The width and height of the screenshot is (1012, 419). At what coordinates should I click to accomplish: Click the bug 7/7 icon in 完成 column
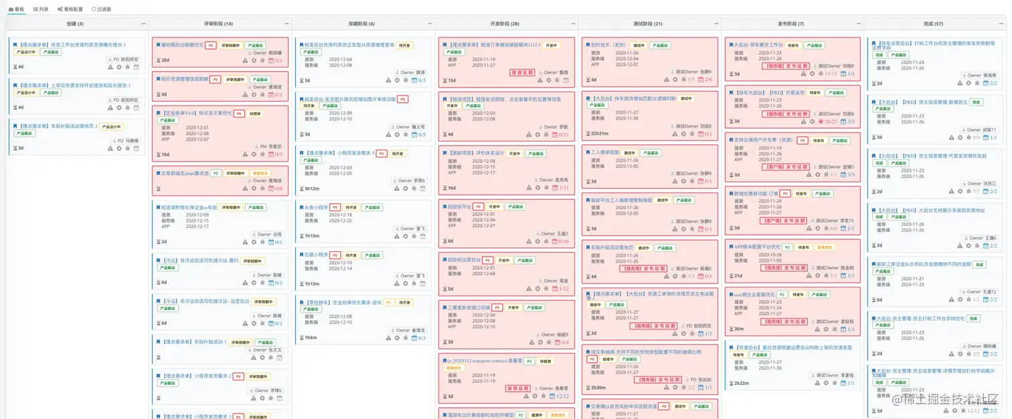(x=973, y=191)
